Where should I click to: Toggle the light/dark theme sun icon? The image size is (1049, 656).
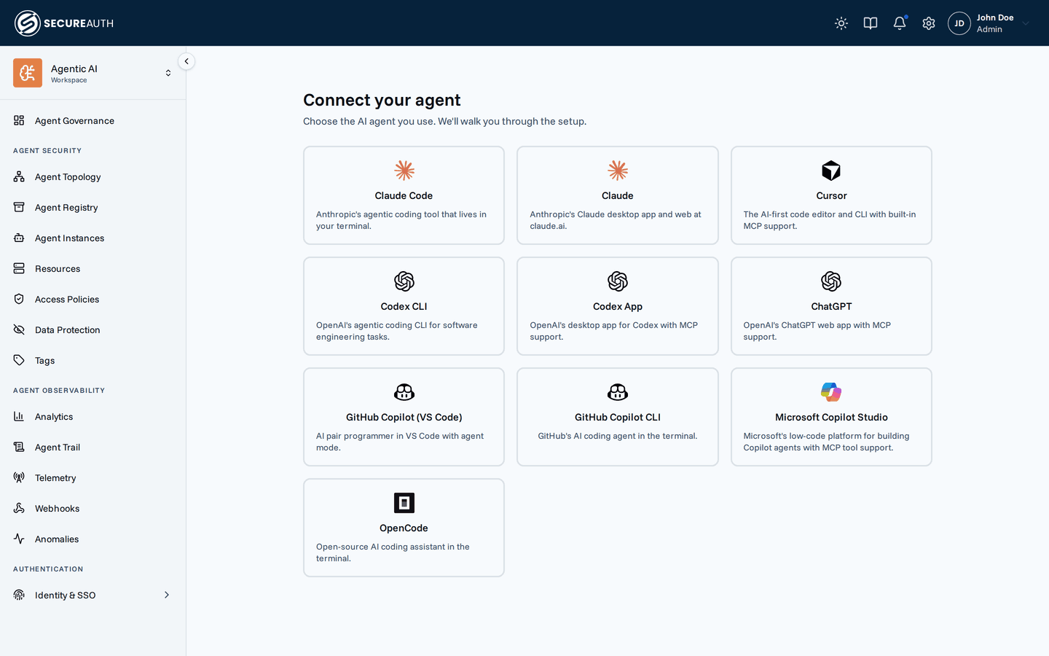click(x=841, y=23)
